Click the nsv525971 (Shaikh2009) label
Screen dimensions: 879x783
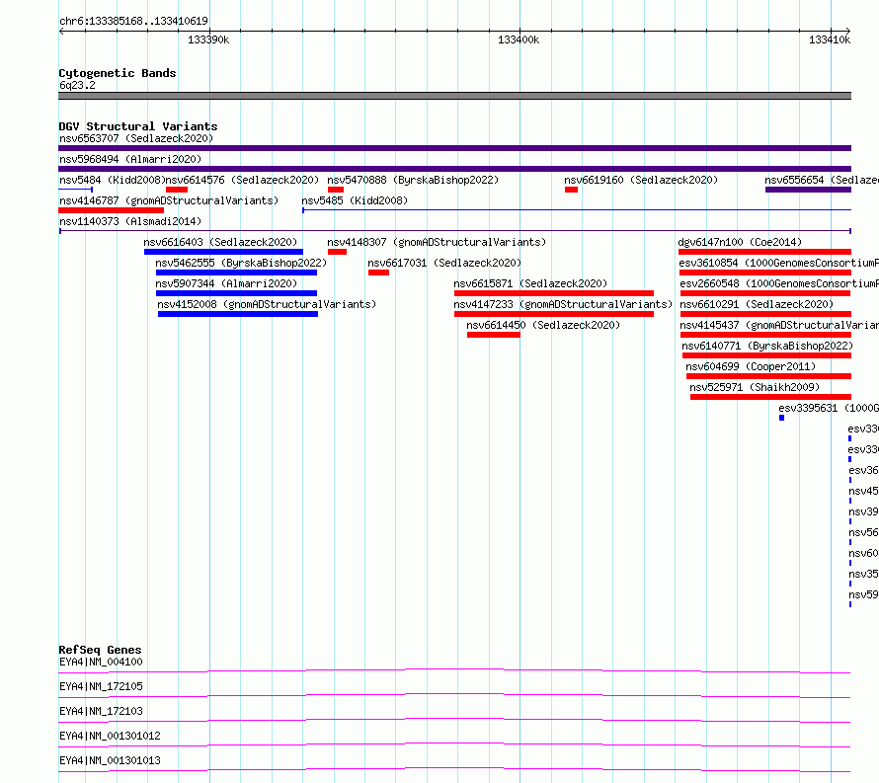(x=755, y=387)
